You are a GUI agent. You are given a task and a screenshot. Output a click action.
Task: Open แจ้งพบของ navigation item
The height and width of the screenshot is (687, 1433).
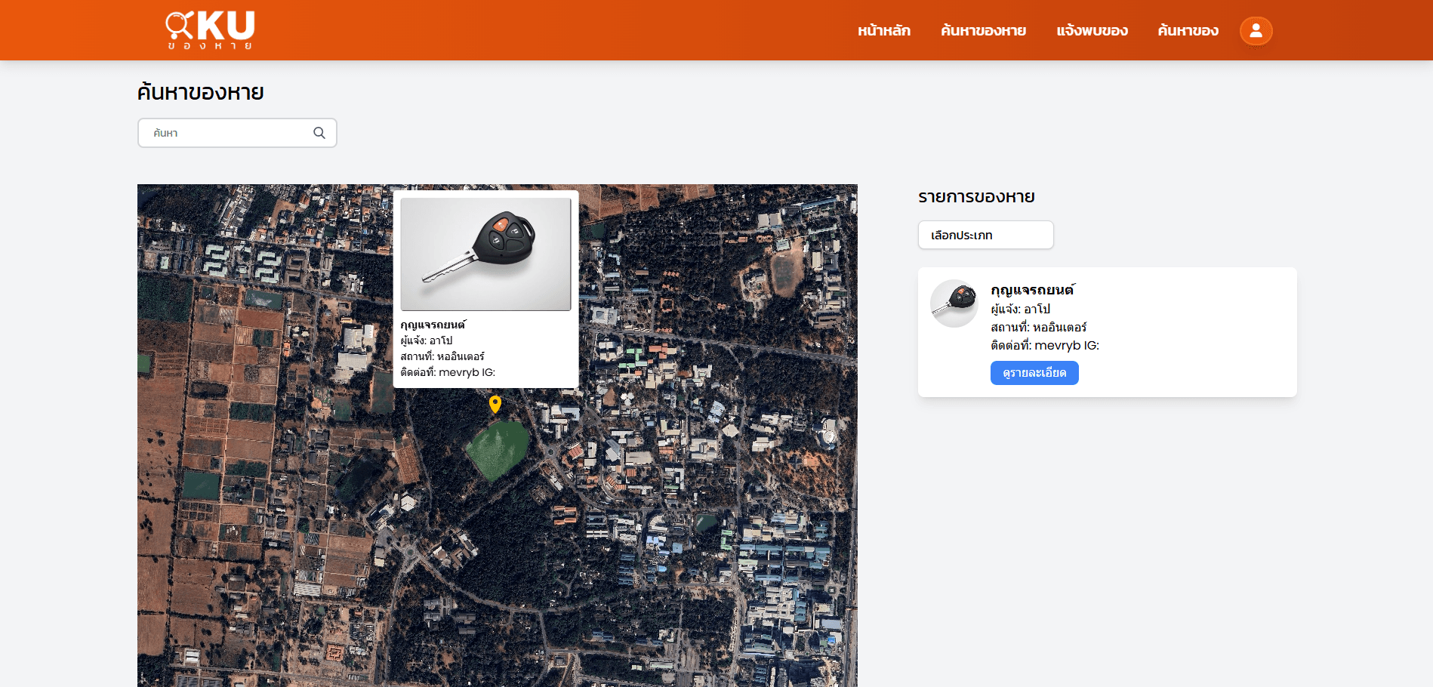(1092, 31)
